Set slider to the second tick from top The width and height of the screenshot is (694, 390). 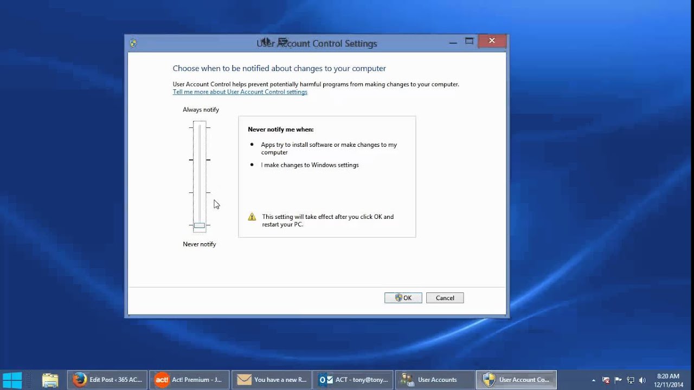pos(200,160)
